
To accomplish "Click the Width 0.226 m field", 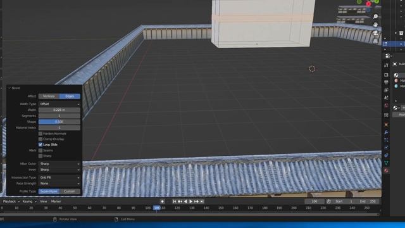I will tap(59, 110).
